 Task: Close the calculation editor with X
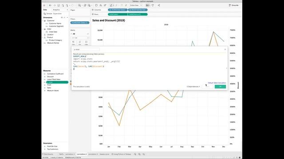pyautogui.click(x=225, y=49)
